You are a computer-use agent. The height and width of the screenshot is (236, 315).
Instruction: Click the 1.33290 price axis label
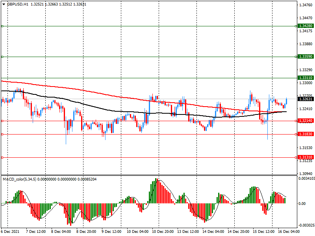306,70
